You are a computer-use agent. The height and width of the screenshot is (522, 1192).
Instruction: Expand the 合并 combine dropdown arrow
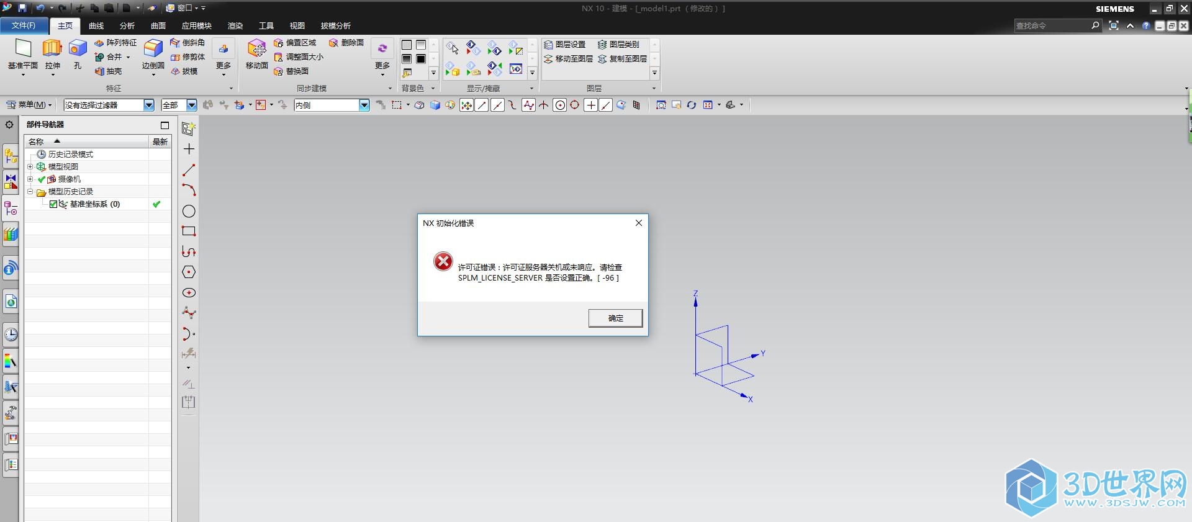(129, 57)
